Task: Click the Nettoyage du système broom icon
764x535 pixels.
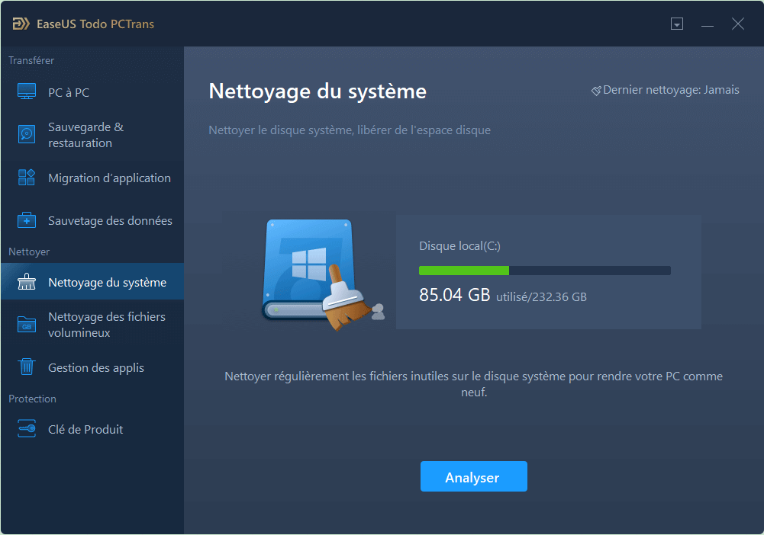Action: [27, 282]
